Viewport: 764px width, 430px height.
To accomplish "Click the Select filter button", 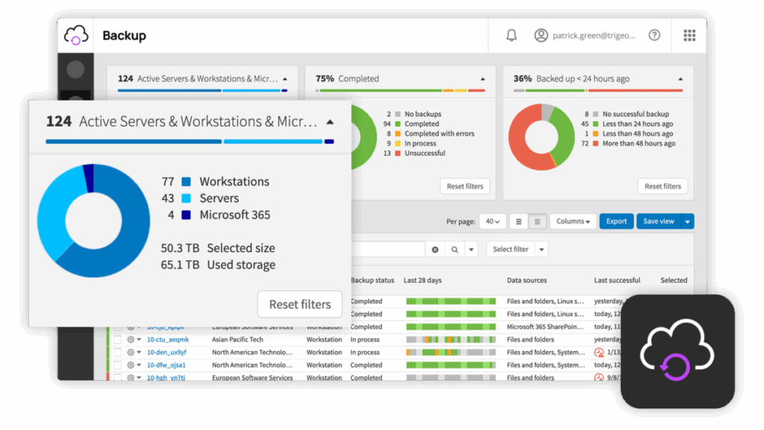I will 510,250.
